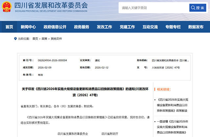Click the location pin icon in breadcrumb
The height and width of the screenshot is (137, 210).
click(x=15, y=38)
